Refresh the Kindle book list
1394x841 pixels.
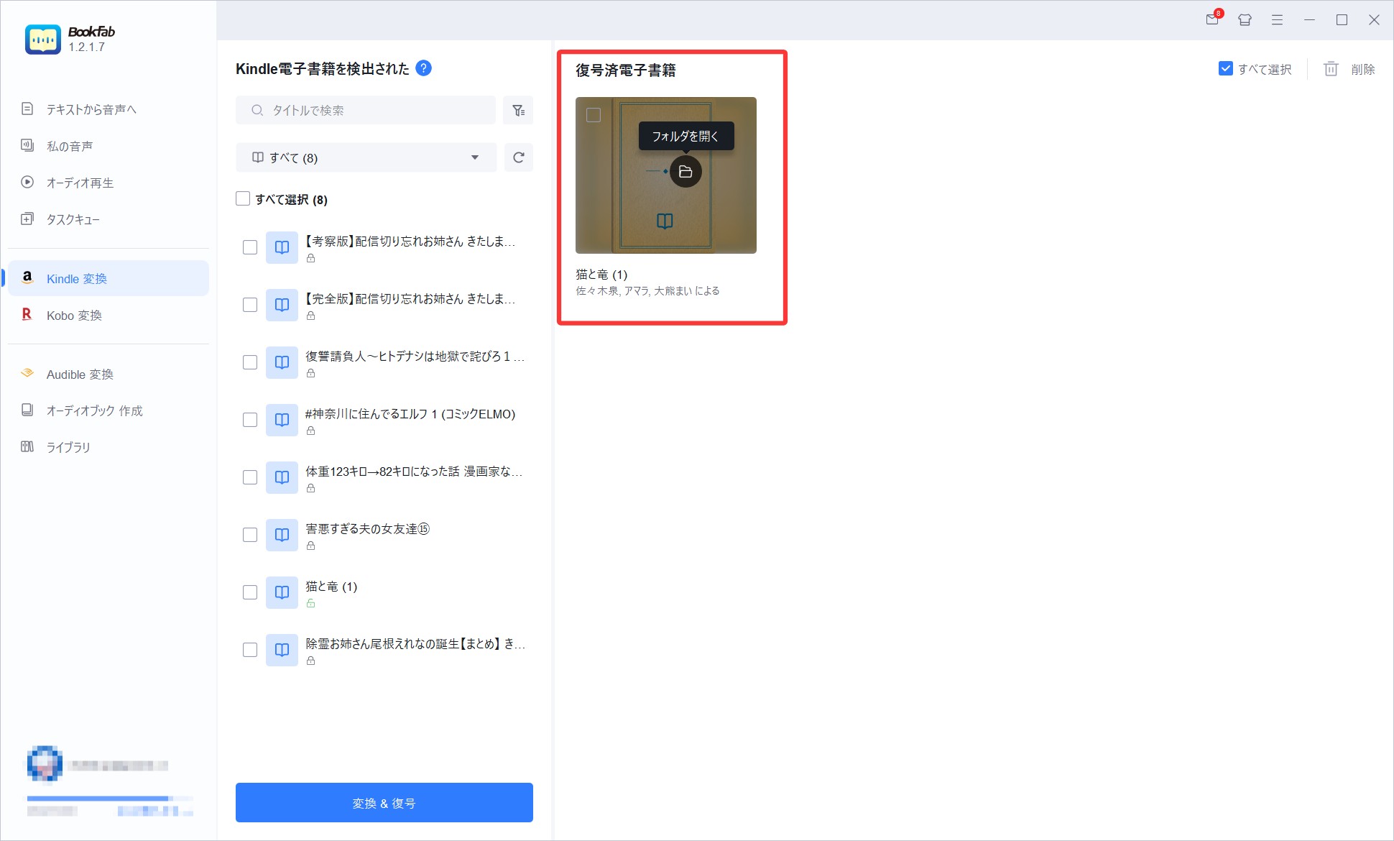(x=518, y=157)
